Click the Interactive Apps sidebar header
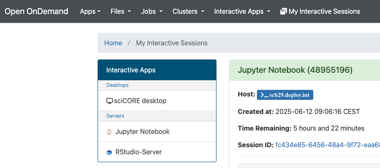380x168 pixels. [x=131, y=70]
